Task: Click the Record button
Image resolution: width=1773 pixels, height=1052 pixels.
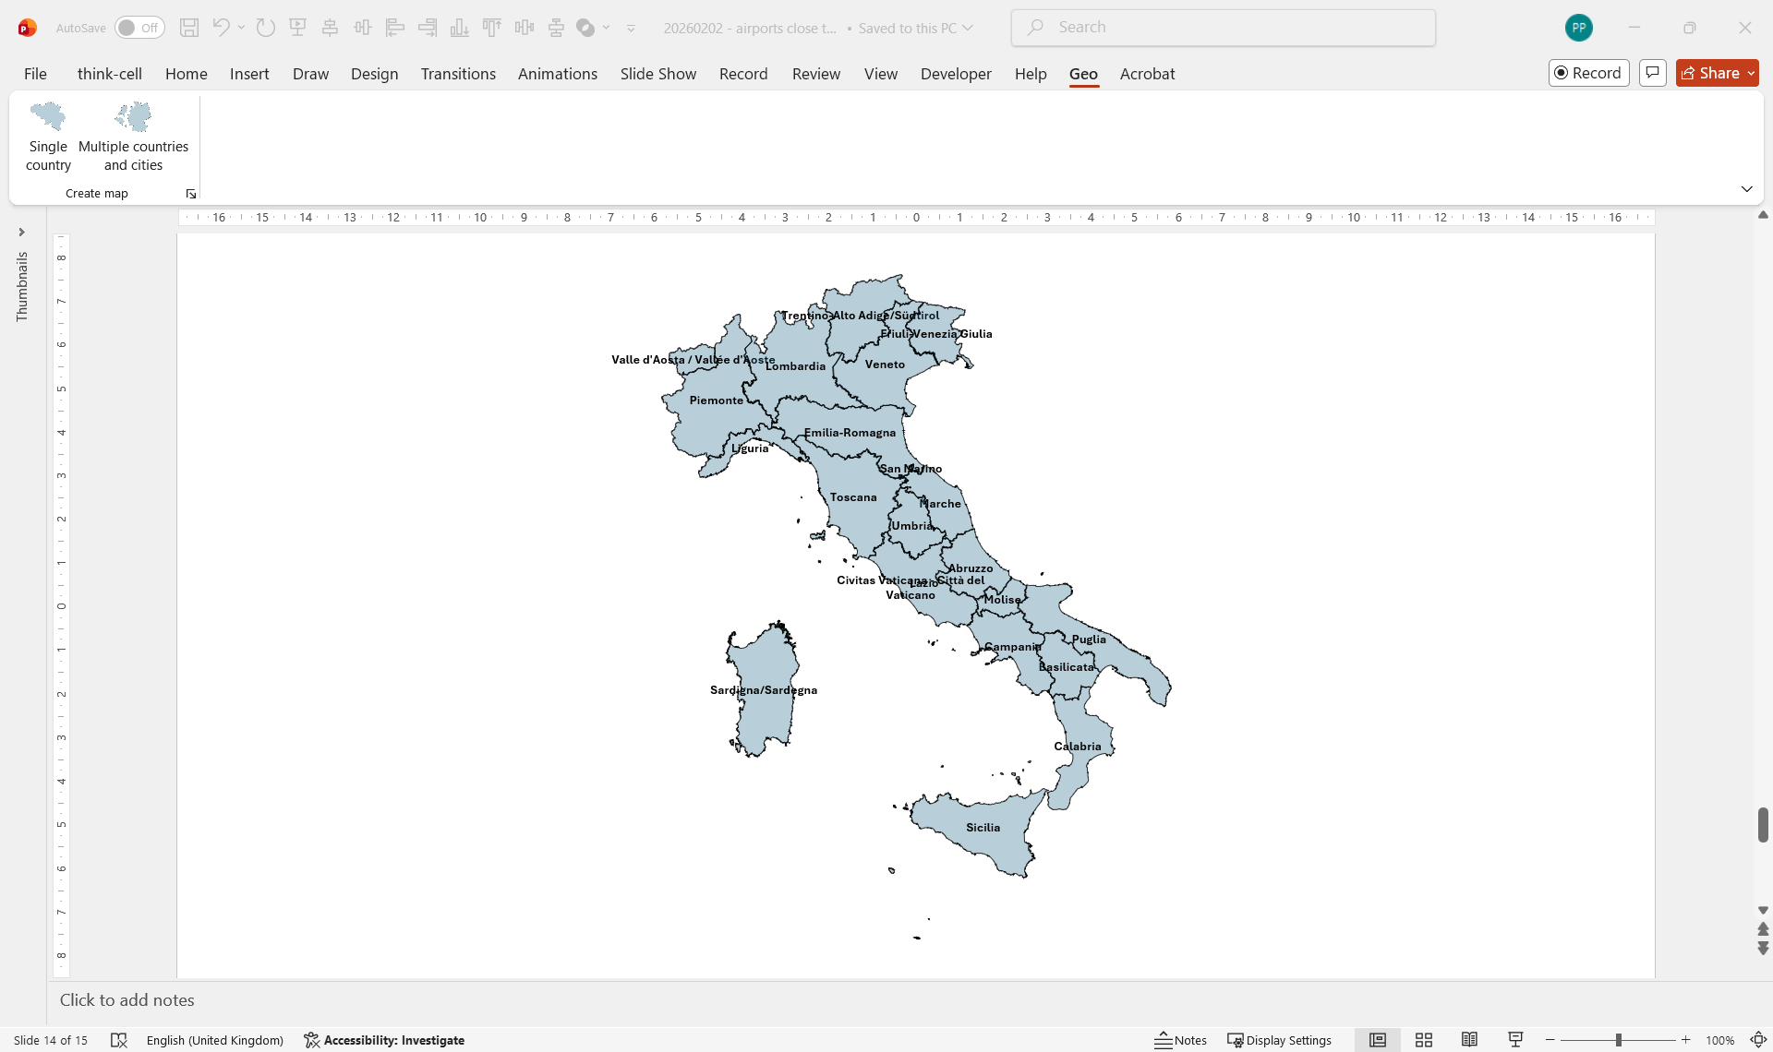Action: (1588, 72)
